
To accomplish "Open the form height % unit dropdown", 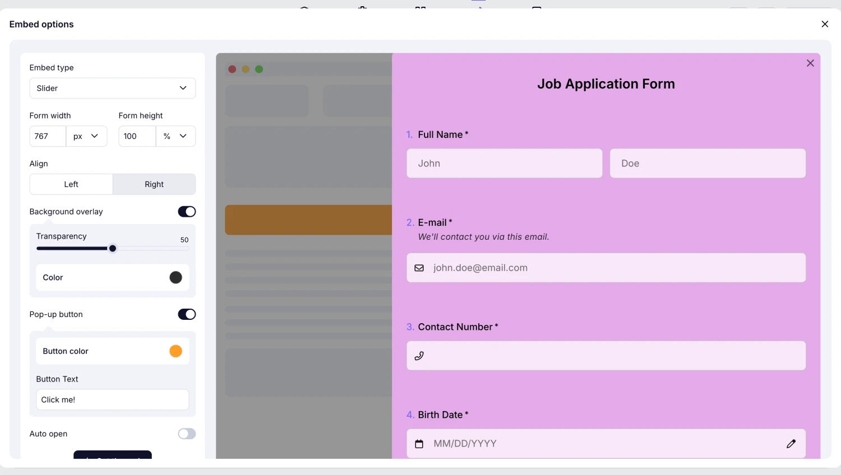I will point(175,136).
